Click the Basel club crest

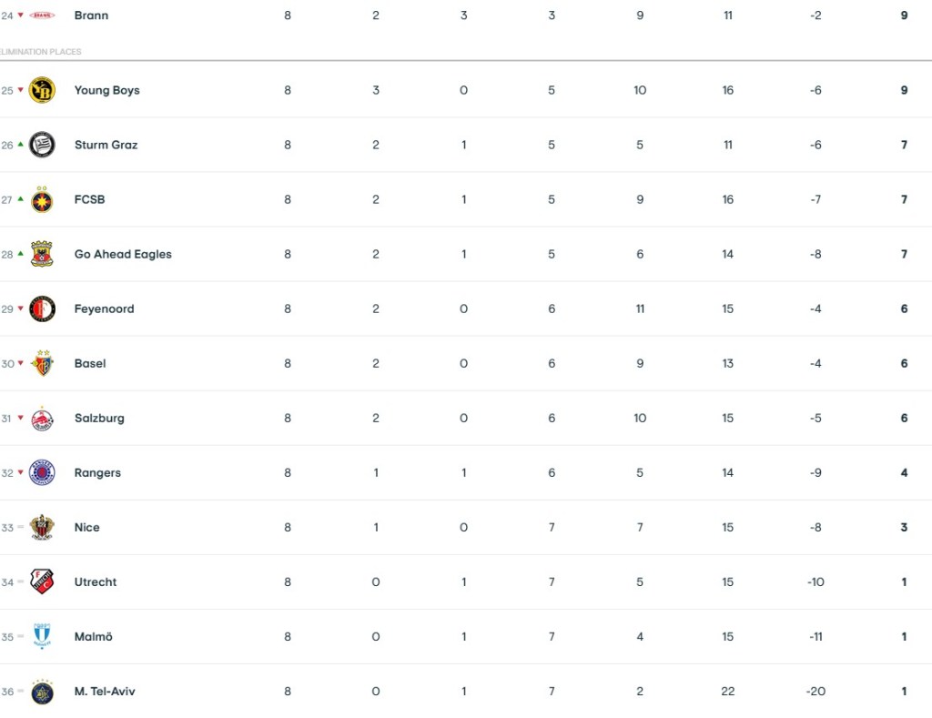[42, 363]
